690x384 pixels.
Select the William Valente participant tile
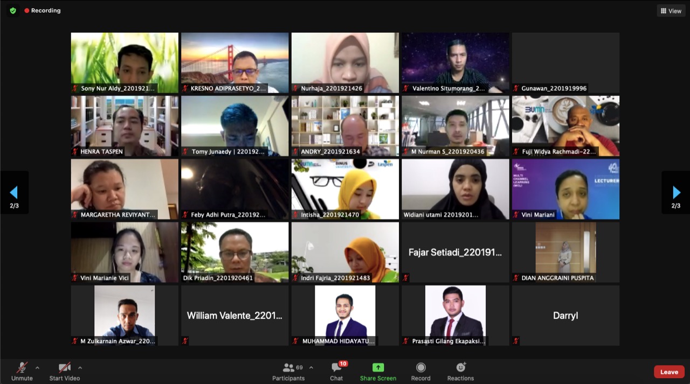234,315
